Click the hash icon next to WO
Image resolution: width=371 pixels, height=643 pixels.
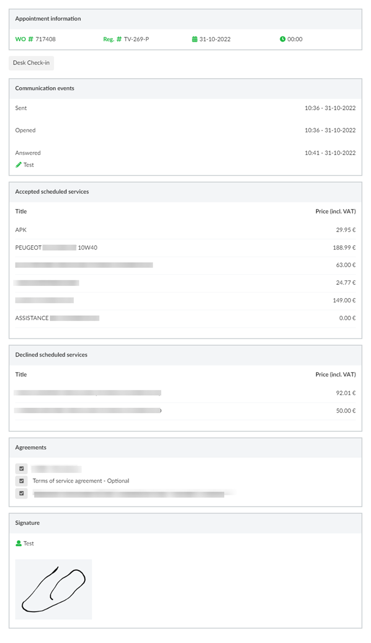click(x=30, y=39)
